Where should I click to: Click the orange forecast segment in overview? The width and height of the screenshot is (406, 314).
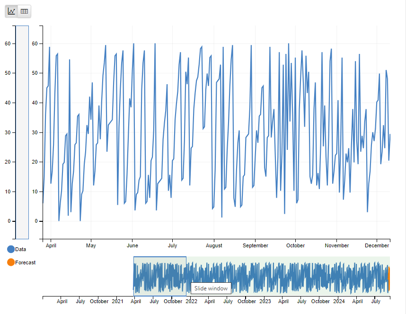click(388, 279)
